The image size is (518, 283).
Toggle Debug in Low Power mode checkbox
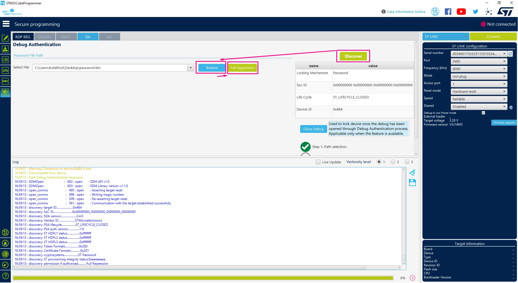[x=483, y=113]
